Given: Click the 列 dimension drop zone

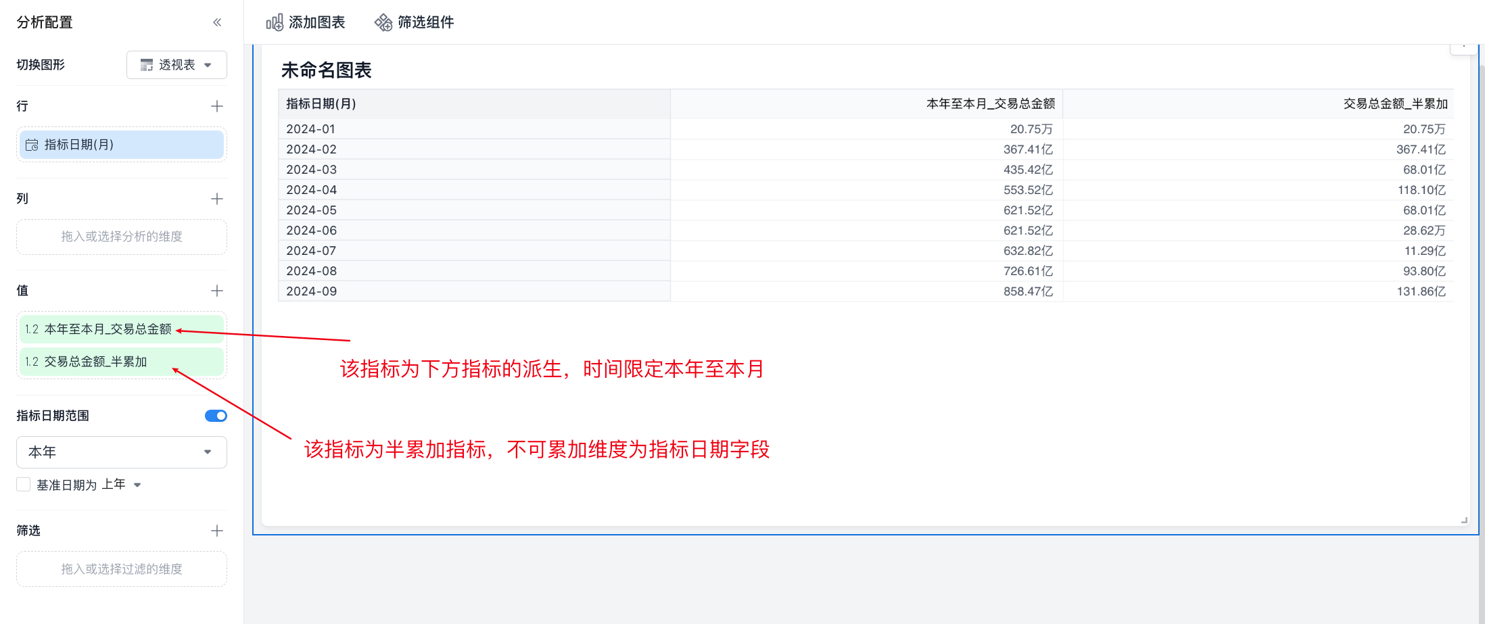Looking at the screenshot, I should click(x=122, y=237).
